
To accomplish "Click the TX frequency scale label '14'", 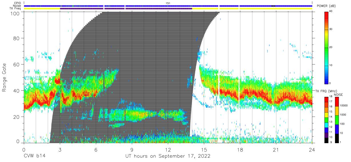I will (x=331, y=117).
